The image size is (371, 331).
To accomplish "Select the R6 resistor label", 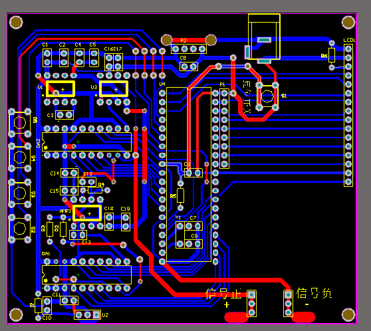I will [x=324, y=56].
